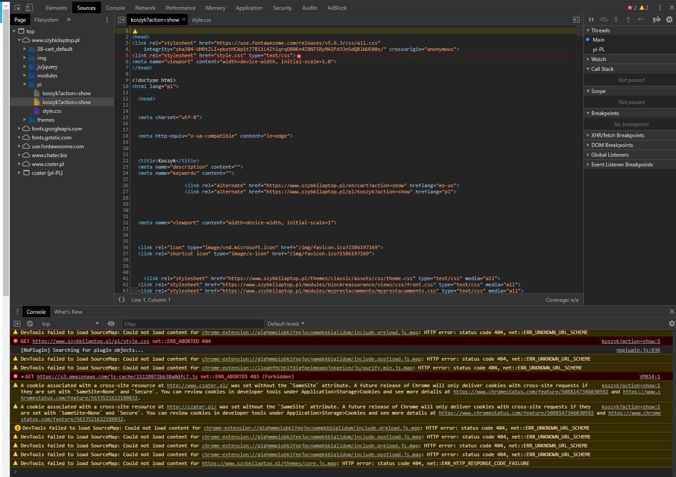Expand the themes folder in tree

(25, 120)
